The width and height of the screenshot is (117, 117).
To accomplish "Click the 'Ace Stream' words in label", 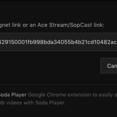I will 53,25.
